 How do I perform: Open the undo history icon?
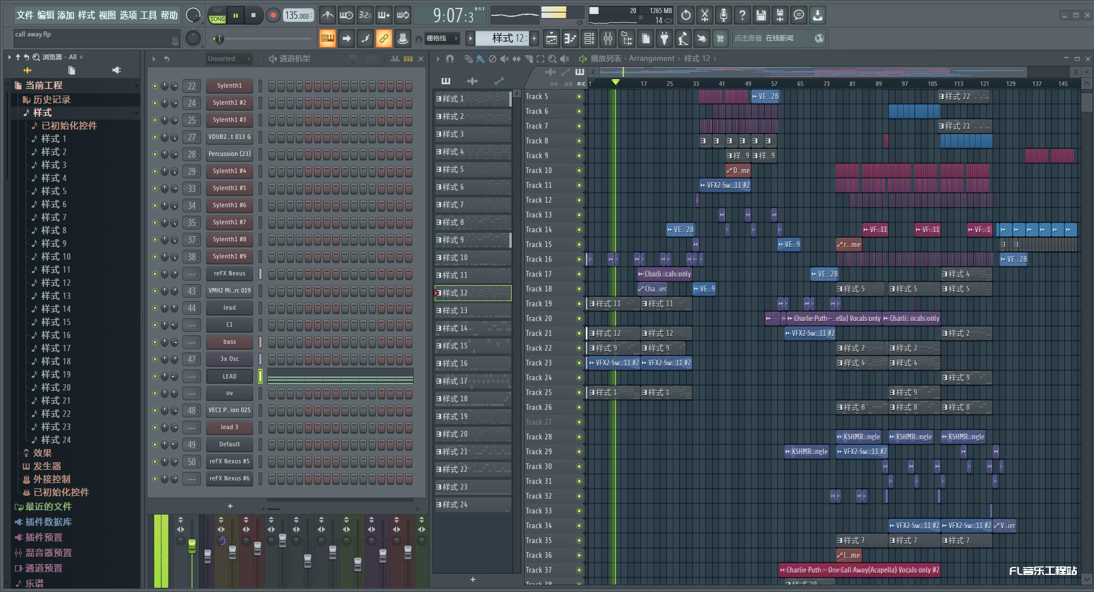click(686, 15)
